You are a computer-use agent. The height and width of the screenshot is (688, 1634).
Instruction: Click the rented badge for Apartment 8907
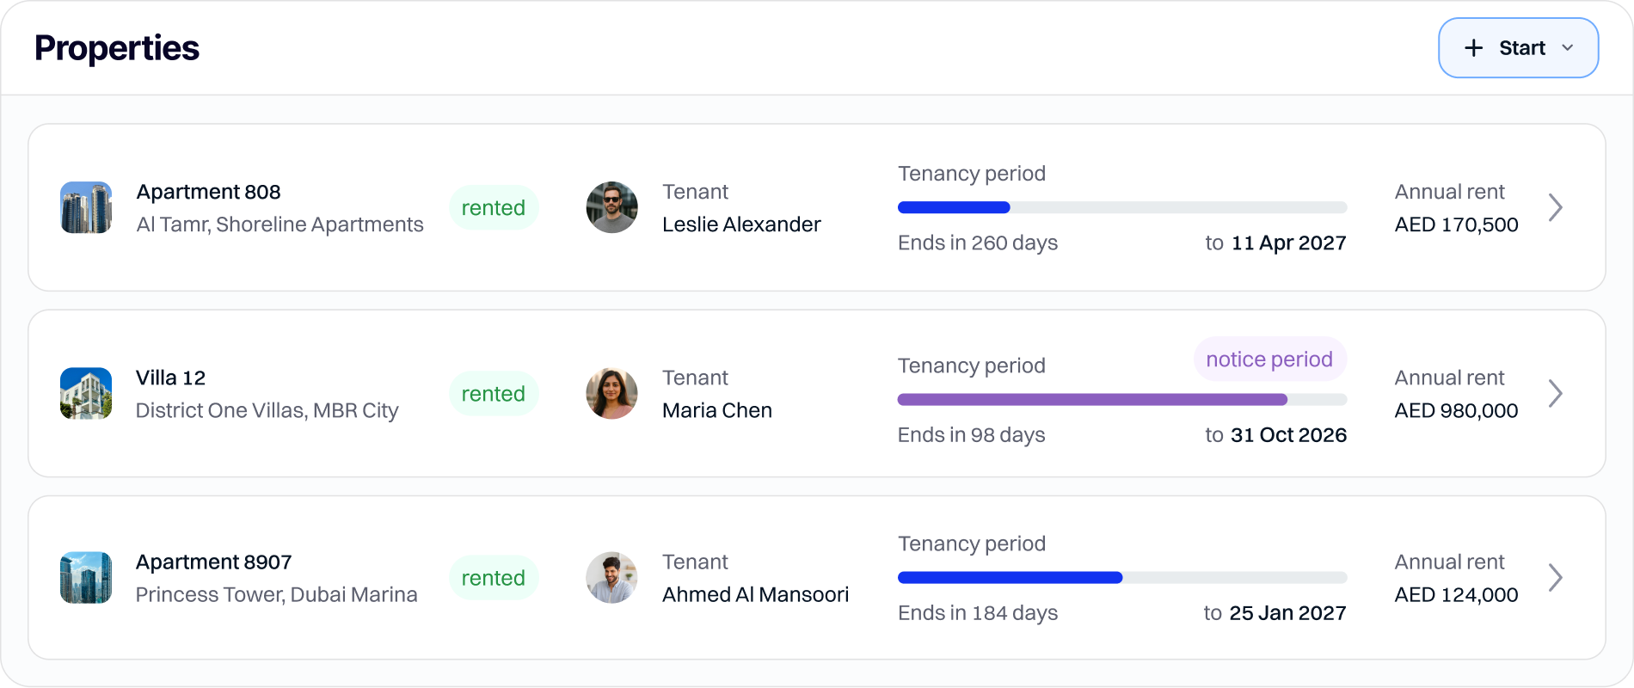point(494,577)
